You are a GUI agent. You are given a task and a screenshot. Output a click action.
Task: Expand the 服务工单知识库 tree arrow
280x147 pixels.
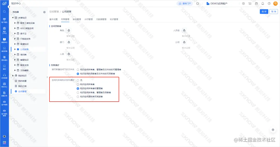point(15,23)
